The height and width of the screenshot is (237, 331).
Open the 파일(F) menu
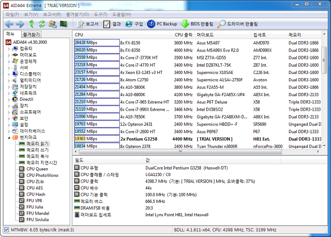12,14
